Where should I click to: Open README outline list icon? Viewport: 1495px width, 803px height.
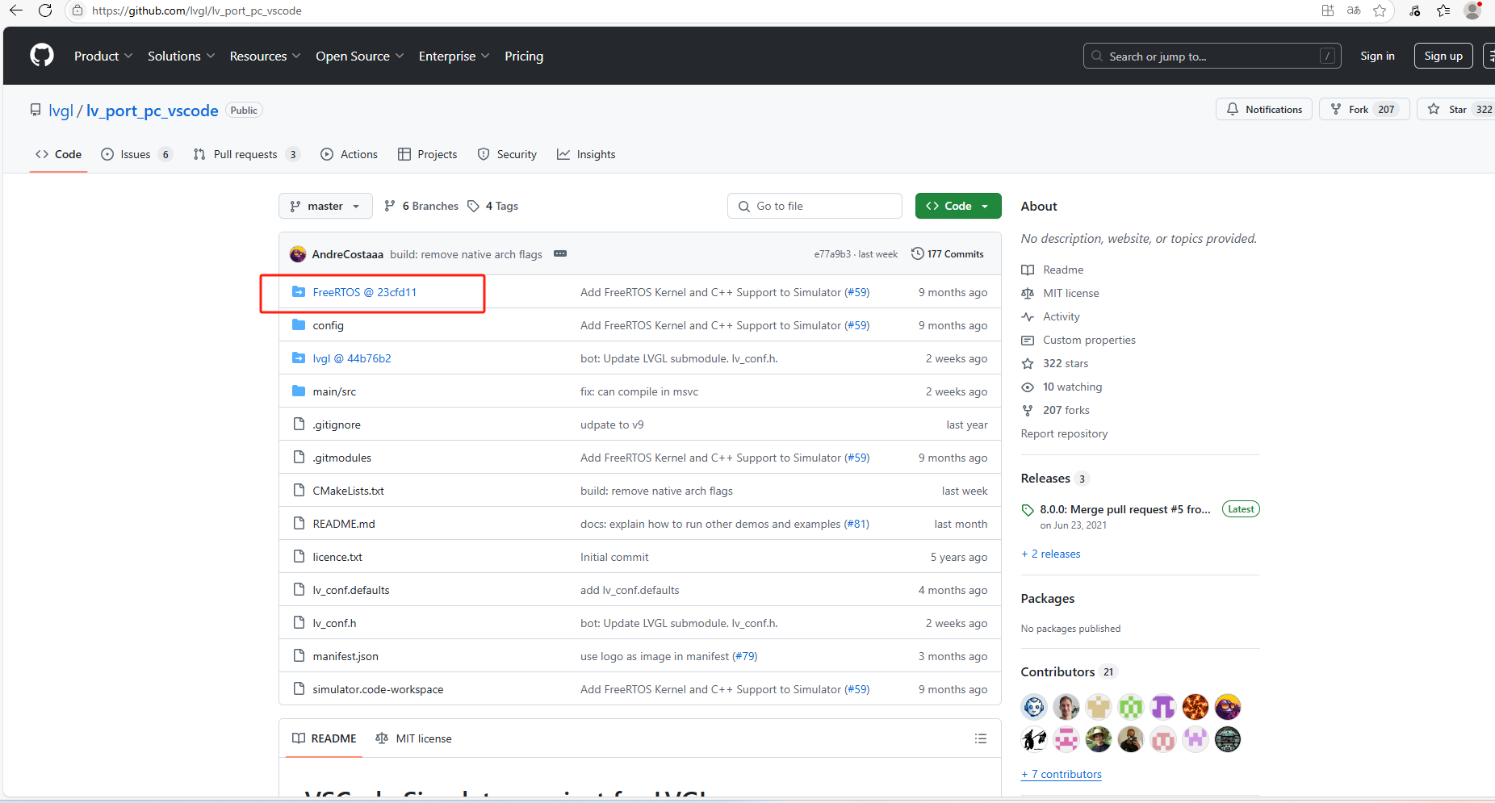tap(981, 738)
